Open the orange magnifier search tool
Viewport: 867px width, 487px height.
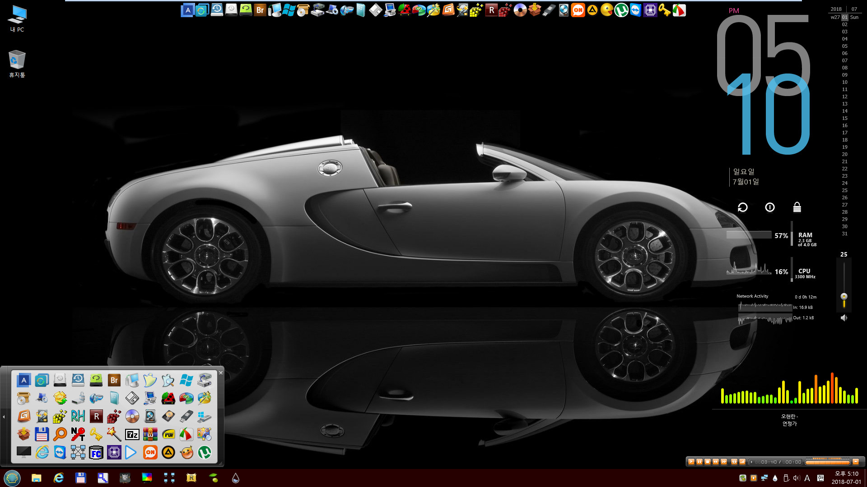[x=60, y=434]
